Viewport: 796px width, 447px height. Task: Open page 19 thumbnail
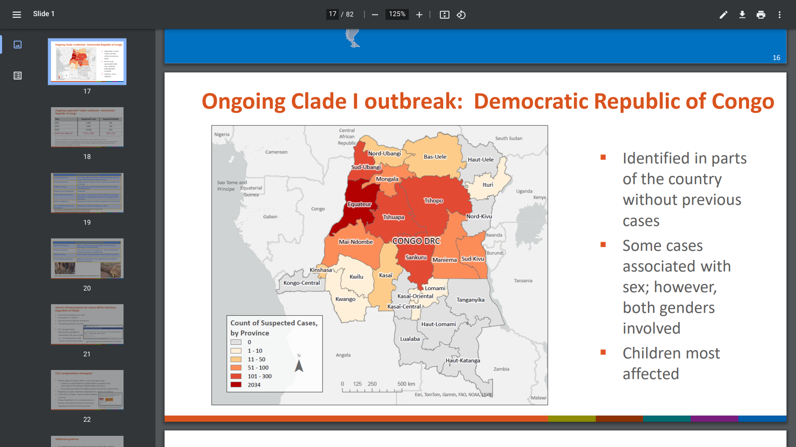click(x=87, y=193)
